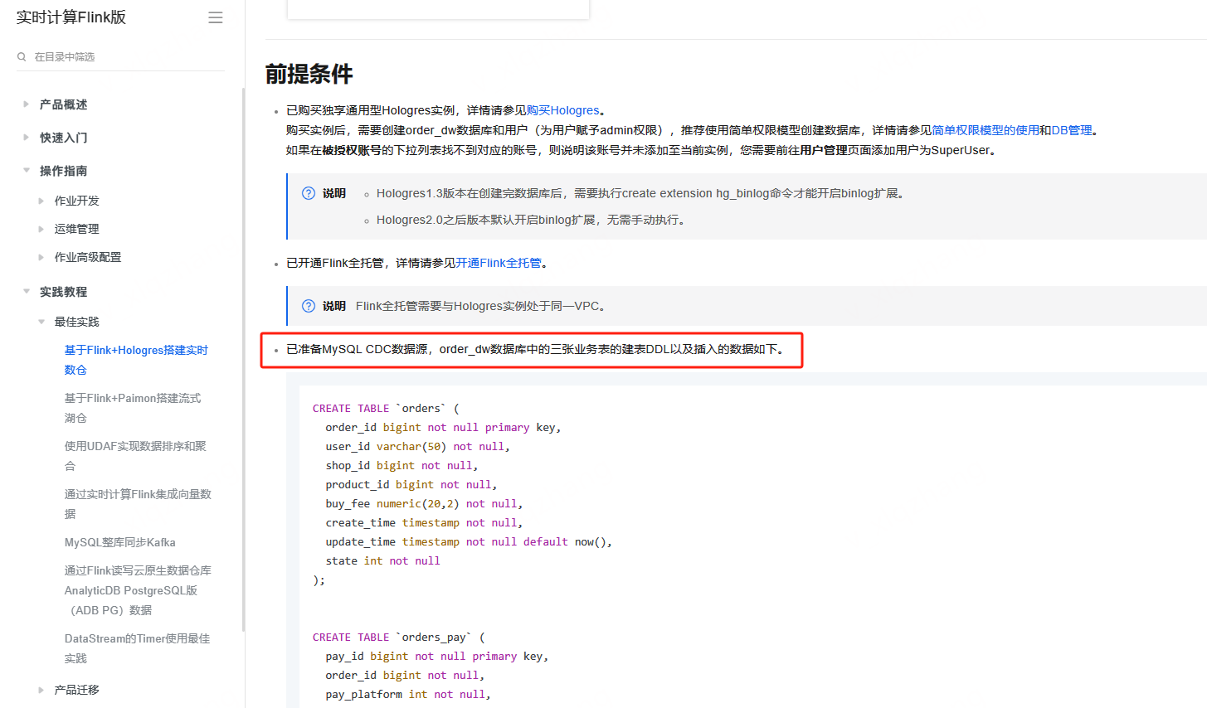Expand the 作业开发 subsection arrow
Screen dimensions: 1207x708
[x=41, y=201]
